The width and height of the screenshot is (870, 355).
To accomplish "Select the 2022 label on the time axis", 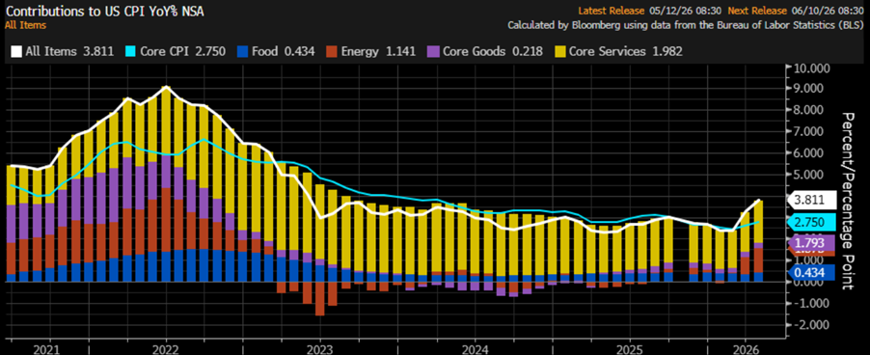I will point(165,350).
